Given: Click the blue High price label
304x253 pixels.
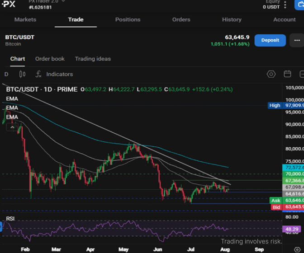Looking at the screenshot, I should coord(286,106).
